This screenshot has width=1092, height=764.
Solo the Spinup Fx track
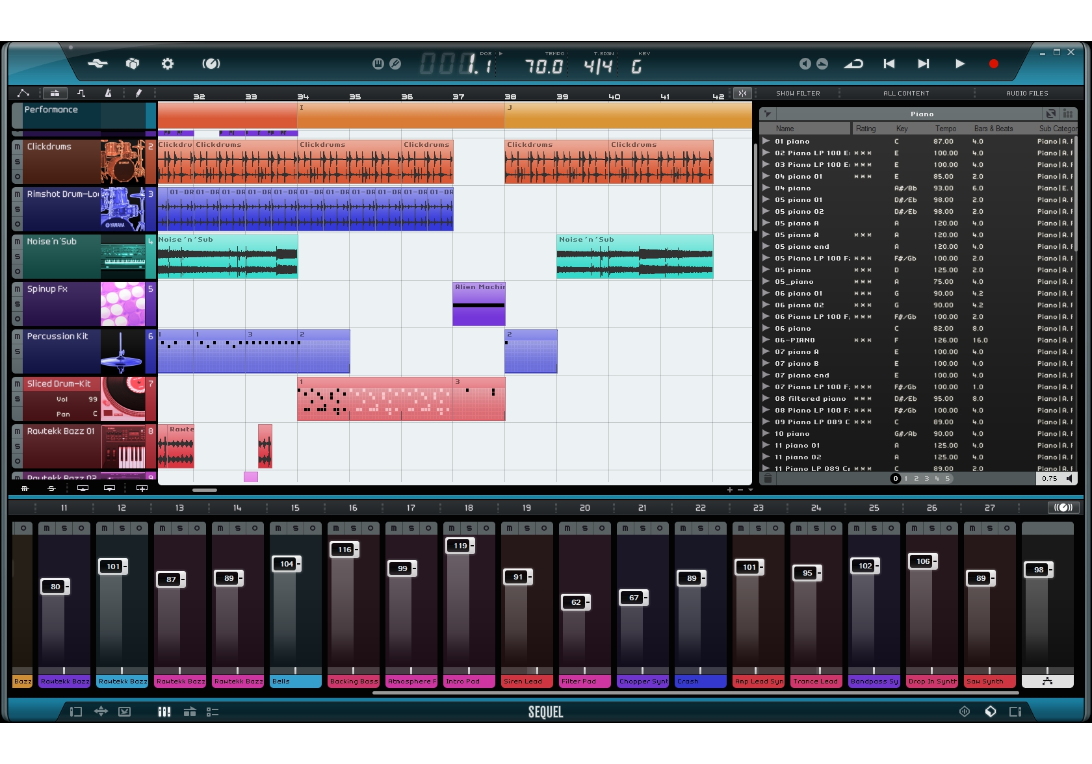pyautogui.click(x=18, y=304)
